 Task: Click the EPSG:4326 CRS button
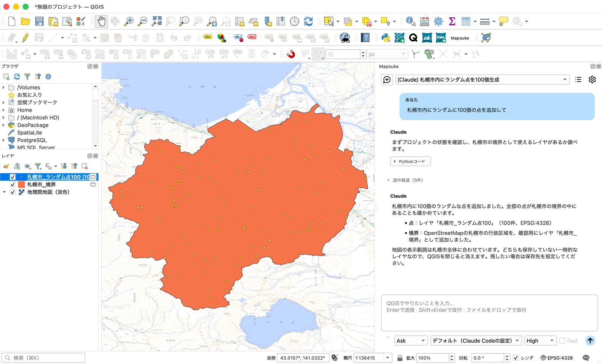click(556, 358)
